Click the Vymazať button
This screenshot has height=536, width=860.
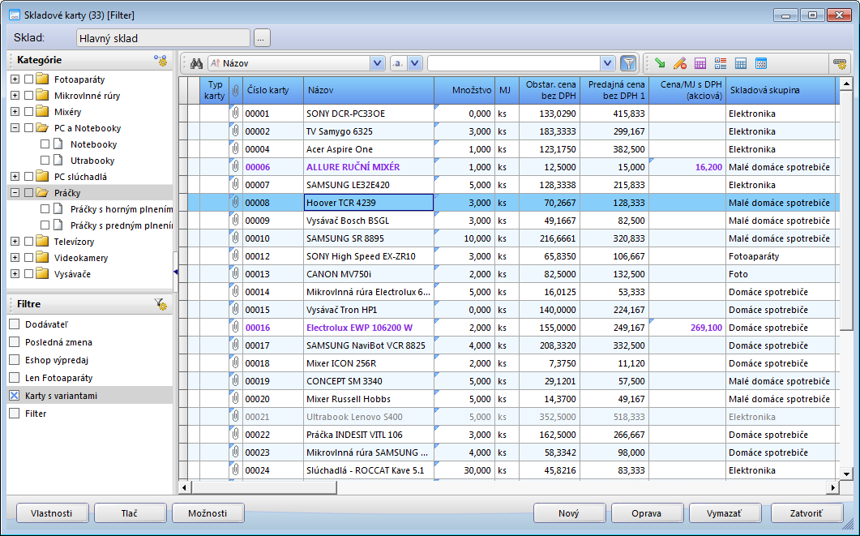click(725, 513)
